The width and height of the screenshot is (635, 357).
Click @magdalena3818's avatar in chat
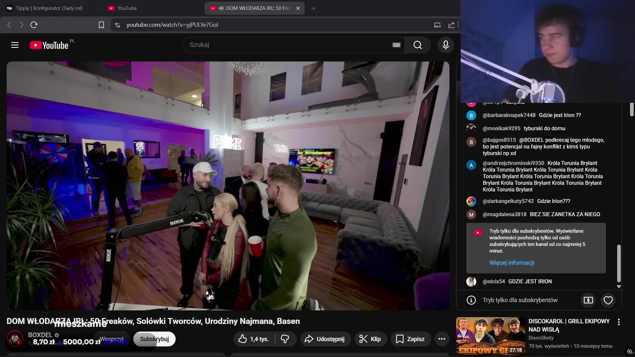point(471,215)
